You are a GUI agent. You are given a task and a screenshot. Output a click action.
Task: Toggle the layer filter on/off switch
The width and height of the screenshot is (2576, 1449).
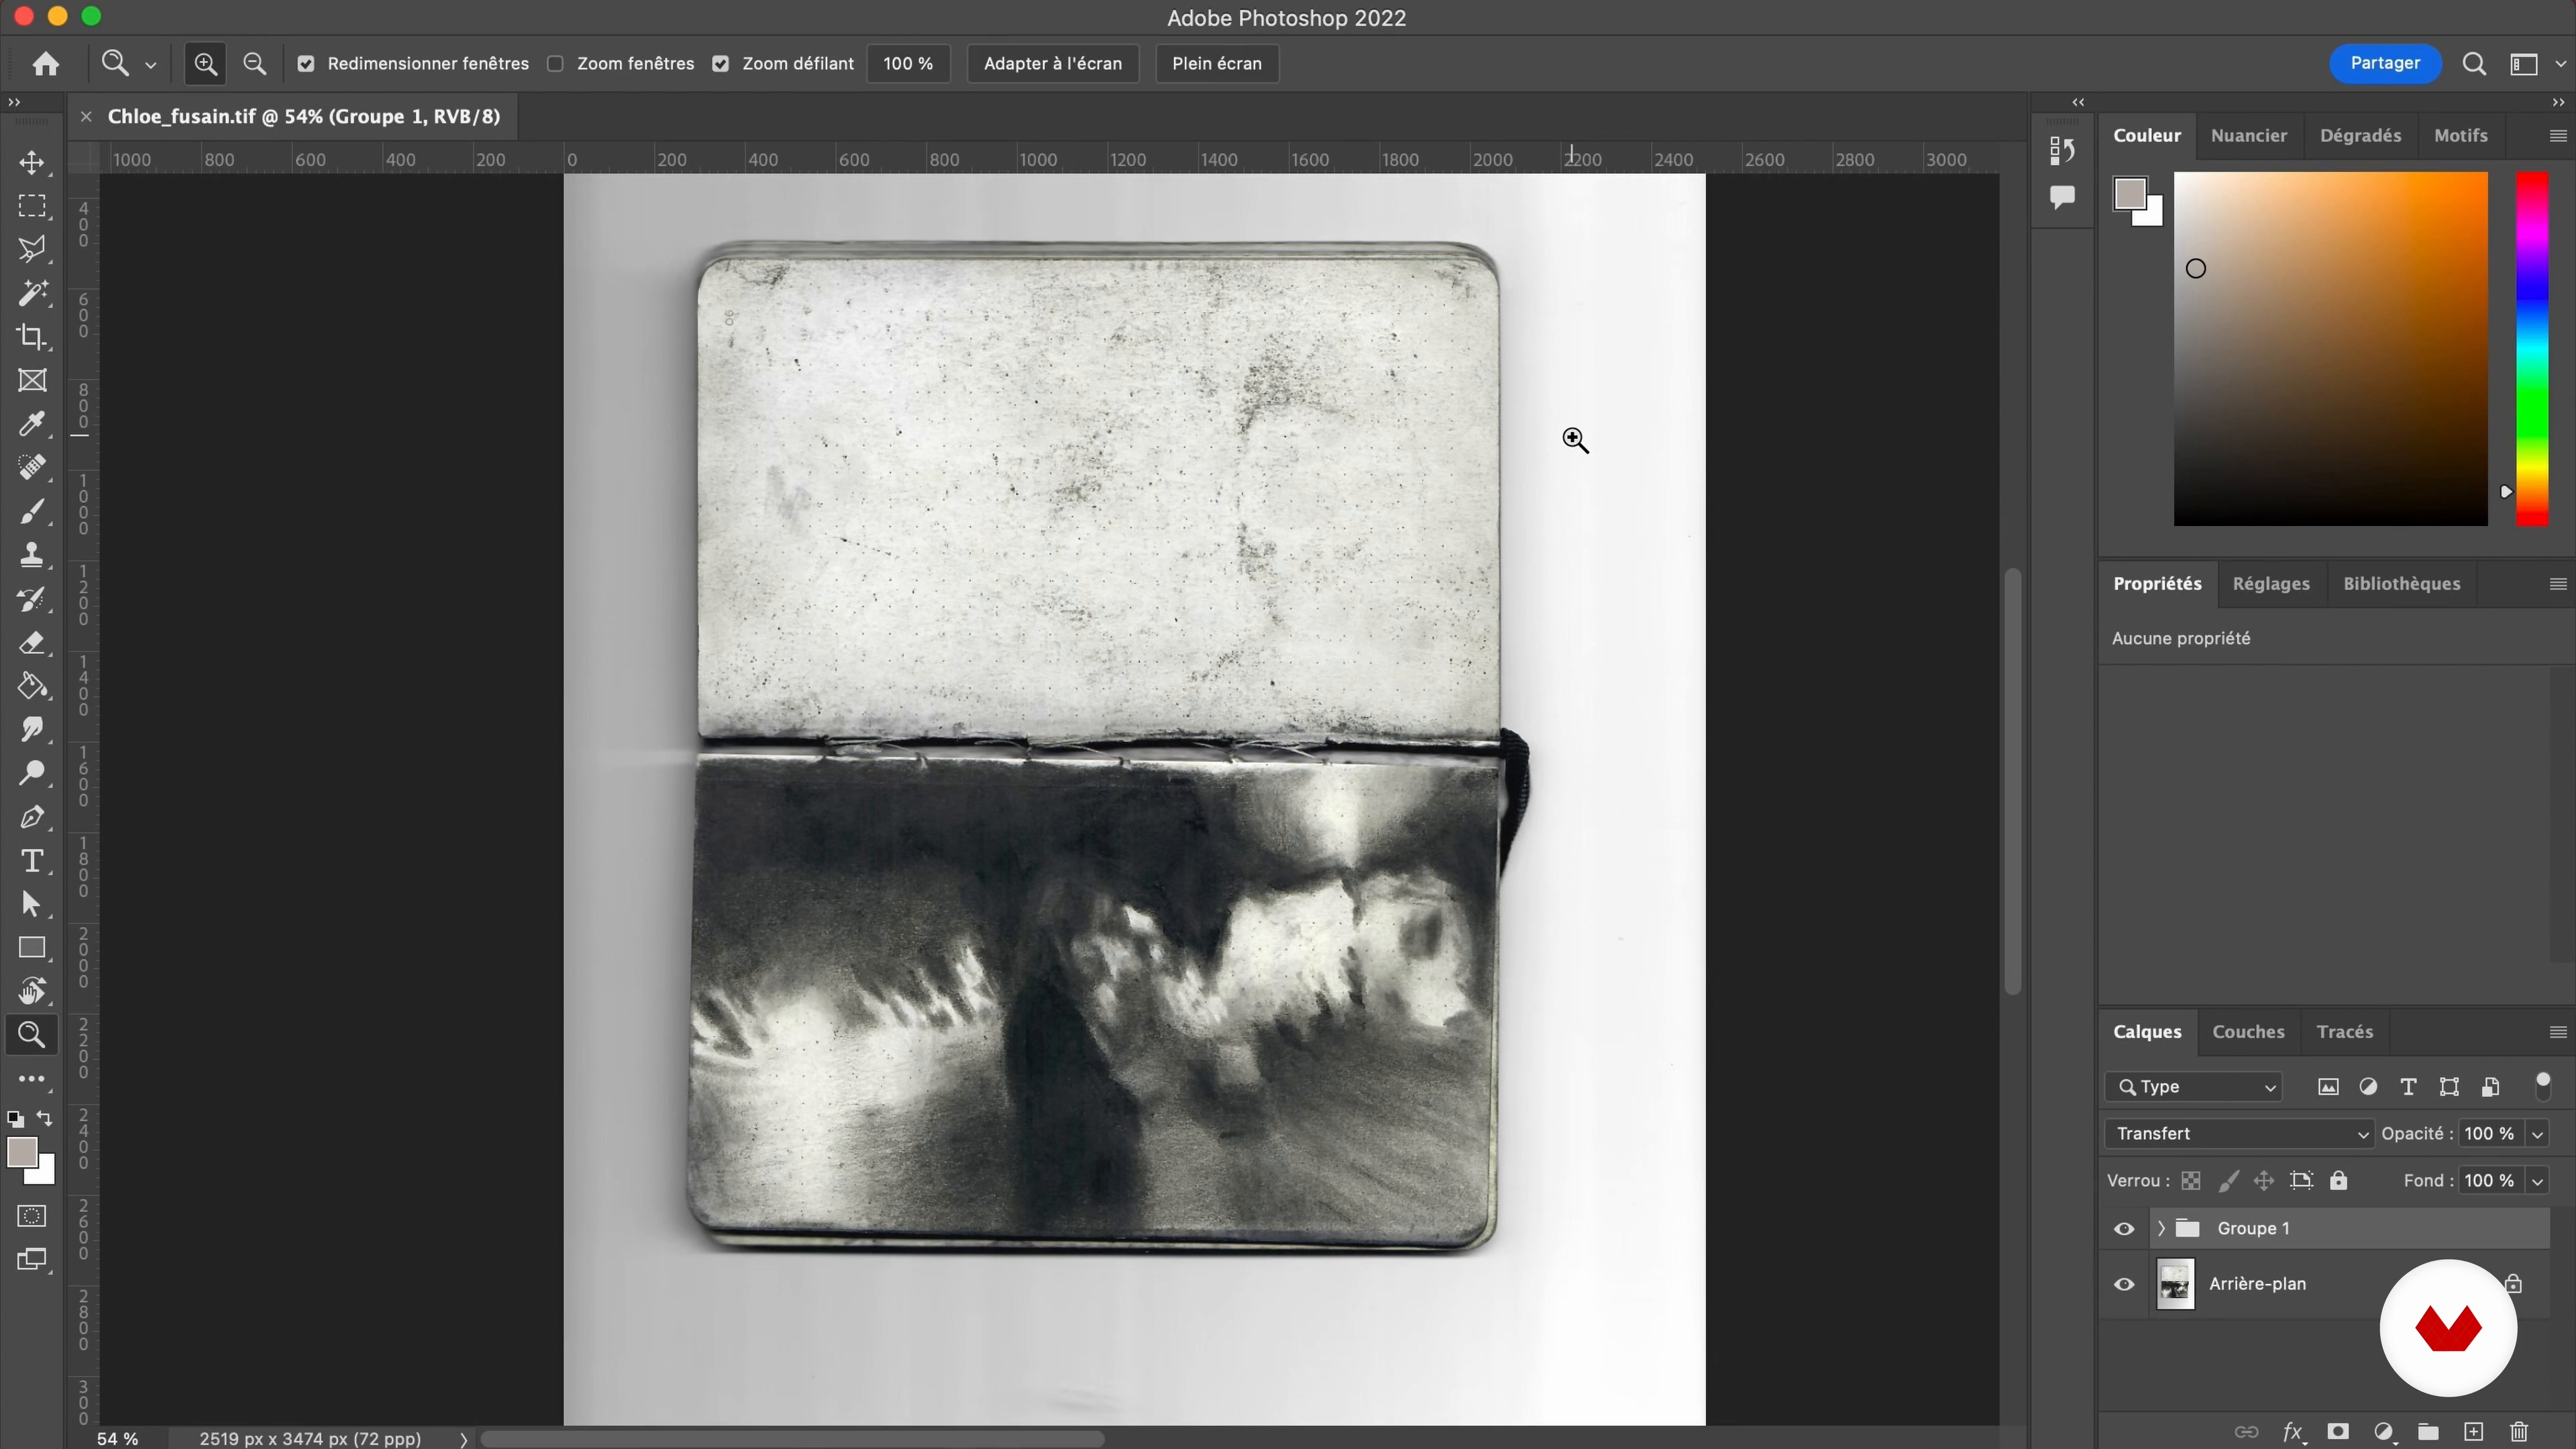(x=2543, y=1086)
